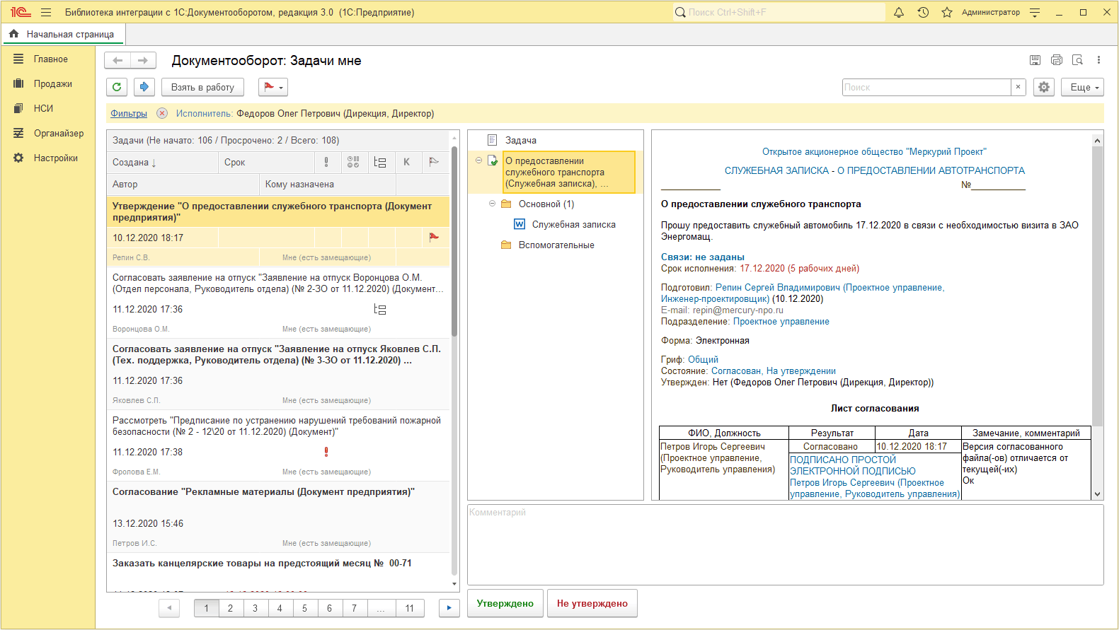
Task: Click subtask icon in Воронцова task row
Action: click(380, 309)
